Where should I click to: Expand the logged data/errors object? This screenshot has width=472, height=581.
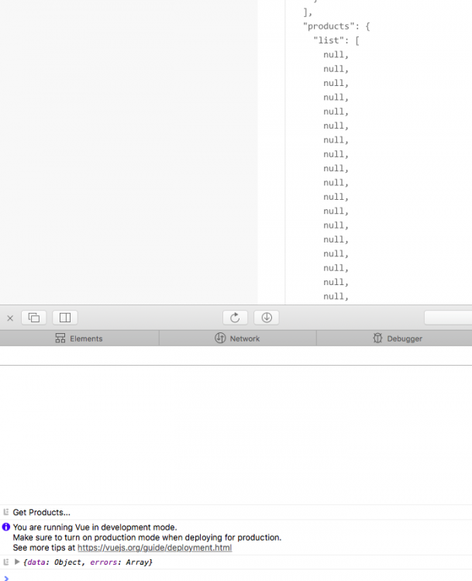pyautogui.click(x=17, y=562)
